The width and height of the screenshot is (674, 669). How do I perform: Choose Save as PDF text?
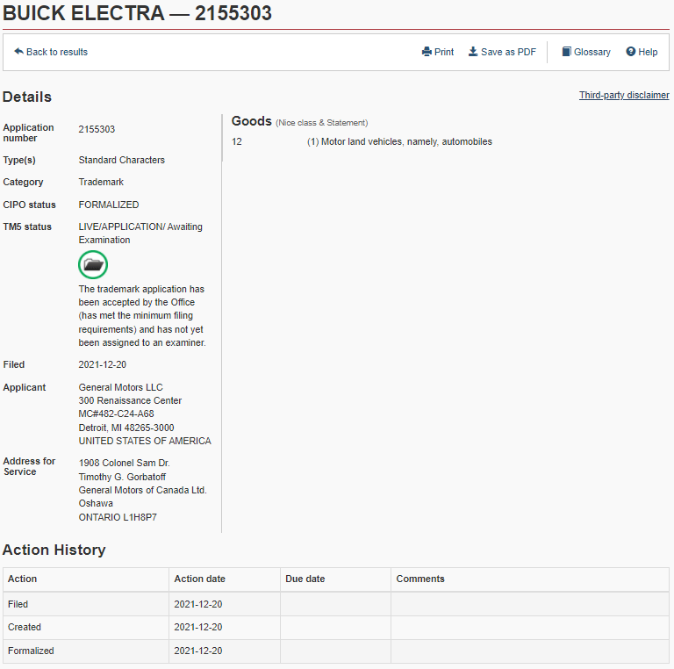point(508,52)
